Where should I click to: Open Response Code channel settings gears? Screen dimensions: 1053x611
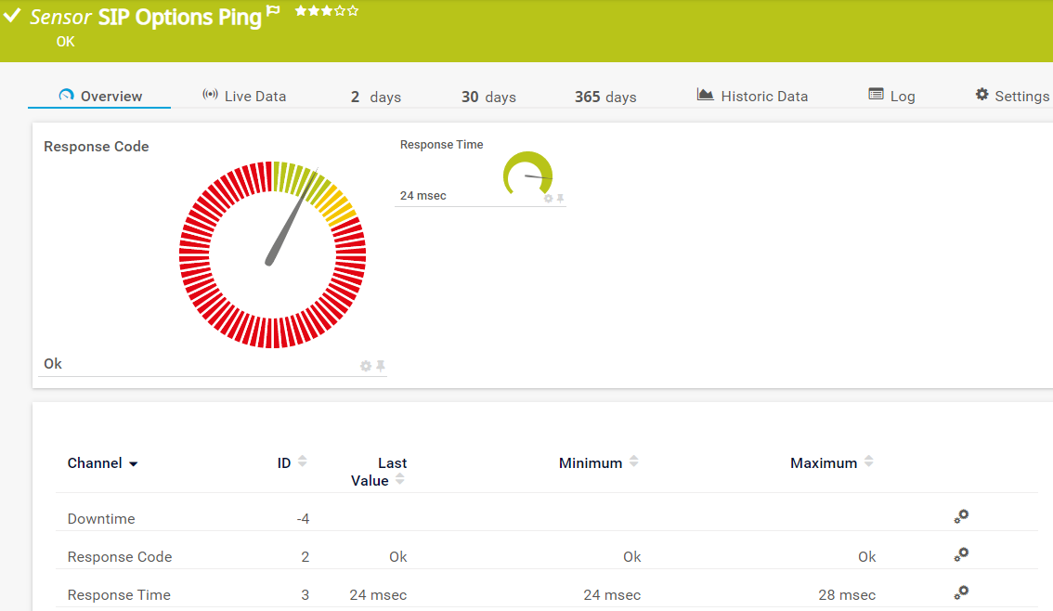(961, 555)
